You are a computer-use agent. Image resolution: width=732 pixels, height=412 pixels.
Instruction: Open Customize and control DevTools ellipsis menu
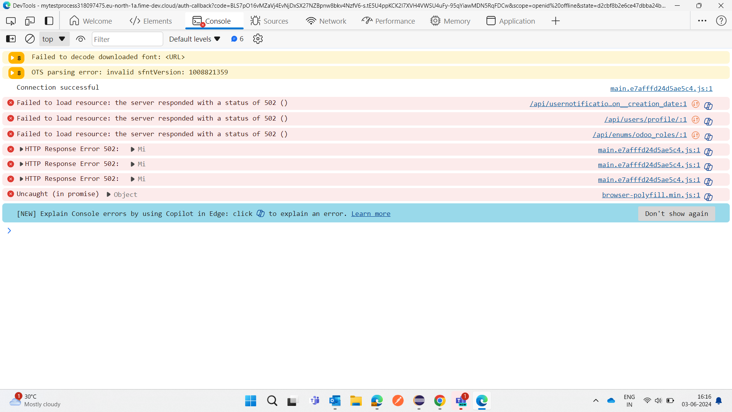702,21
